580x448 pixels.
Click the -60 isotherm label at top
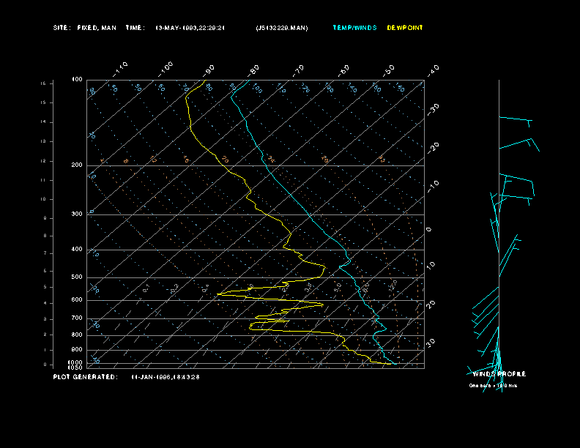pyautogui.click(x=343, y=70)
